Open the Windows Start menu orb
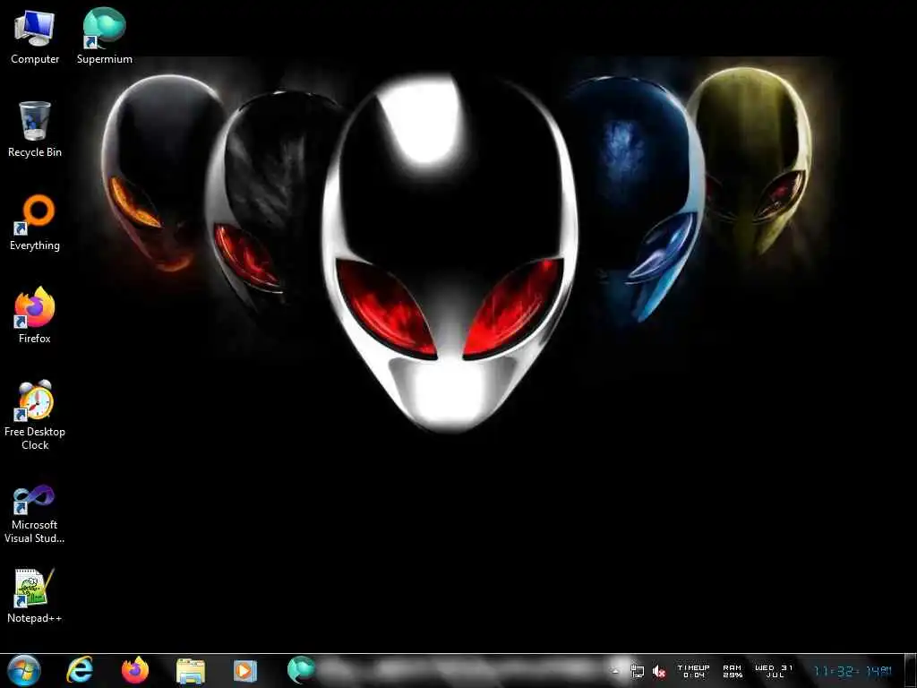Screen dimensions: 917x688 pos(24,670)
